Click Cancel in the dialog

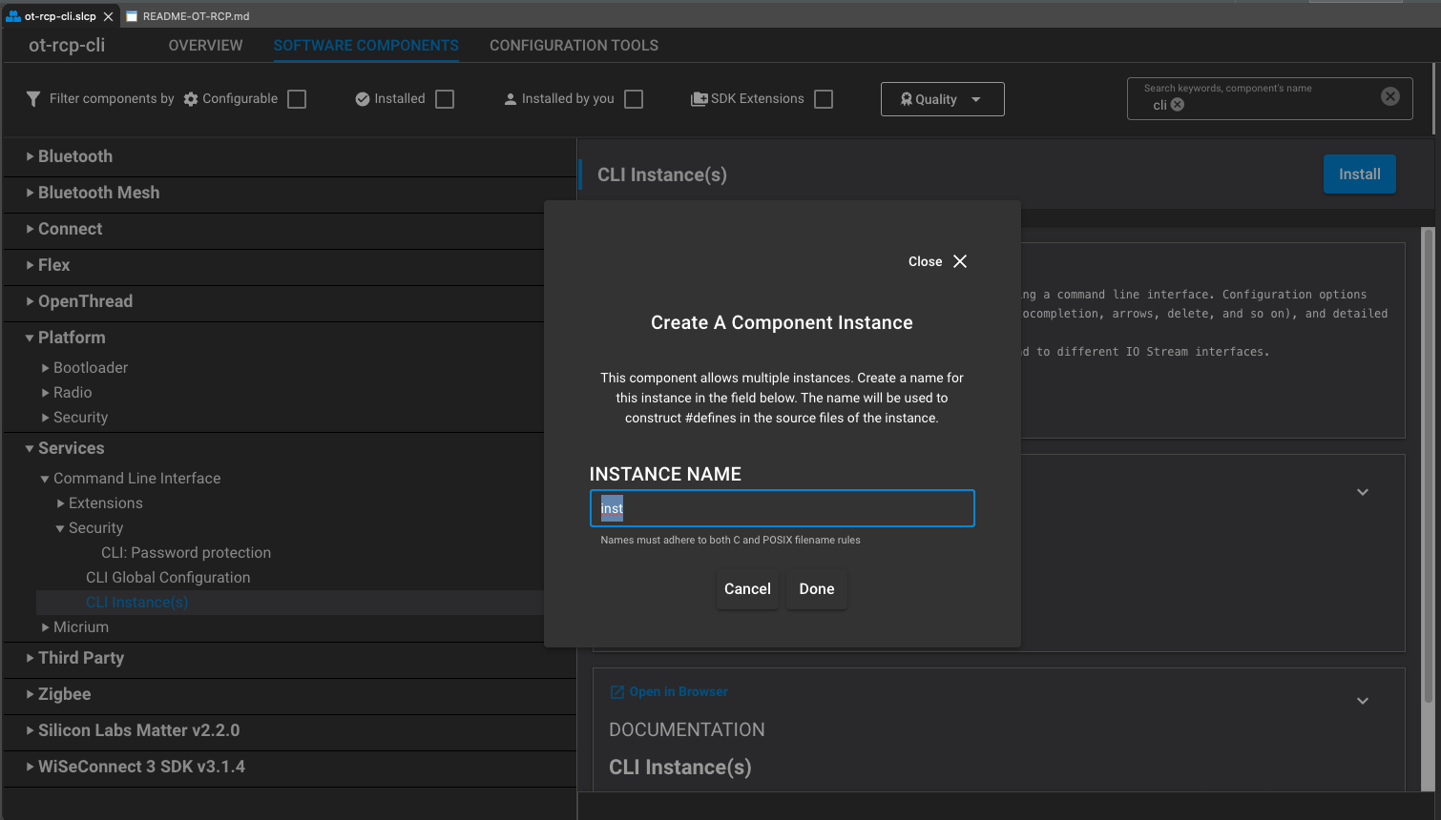[747, 589]
